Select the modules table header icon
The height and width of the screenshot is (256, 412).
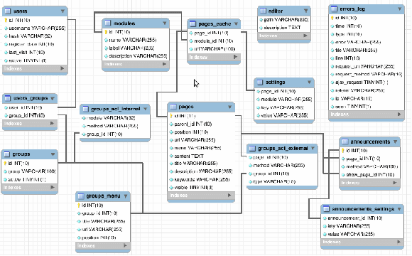[x=108, y=23]
